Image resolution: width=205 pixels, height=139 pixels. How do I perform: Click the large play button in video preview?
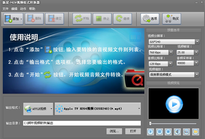tap(174, 104)
